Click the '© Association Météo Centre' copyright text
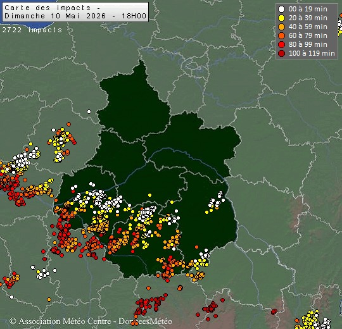Viewport: 342px width, 329px height. point(60,321)
